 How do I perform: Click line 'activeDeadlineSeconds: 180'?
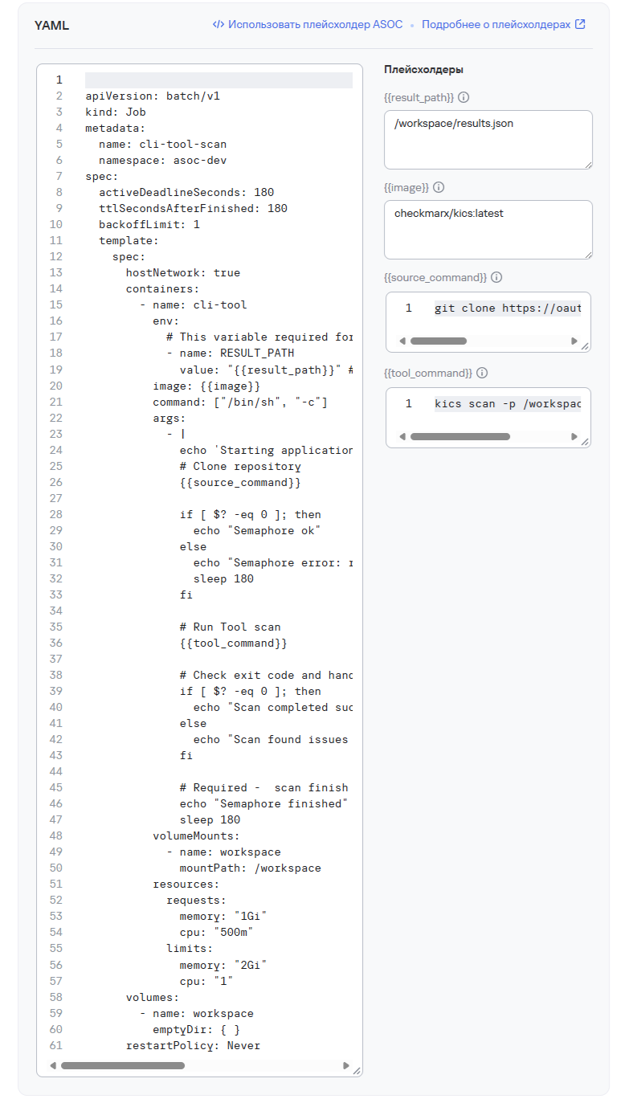click(x=186, y=193)
